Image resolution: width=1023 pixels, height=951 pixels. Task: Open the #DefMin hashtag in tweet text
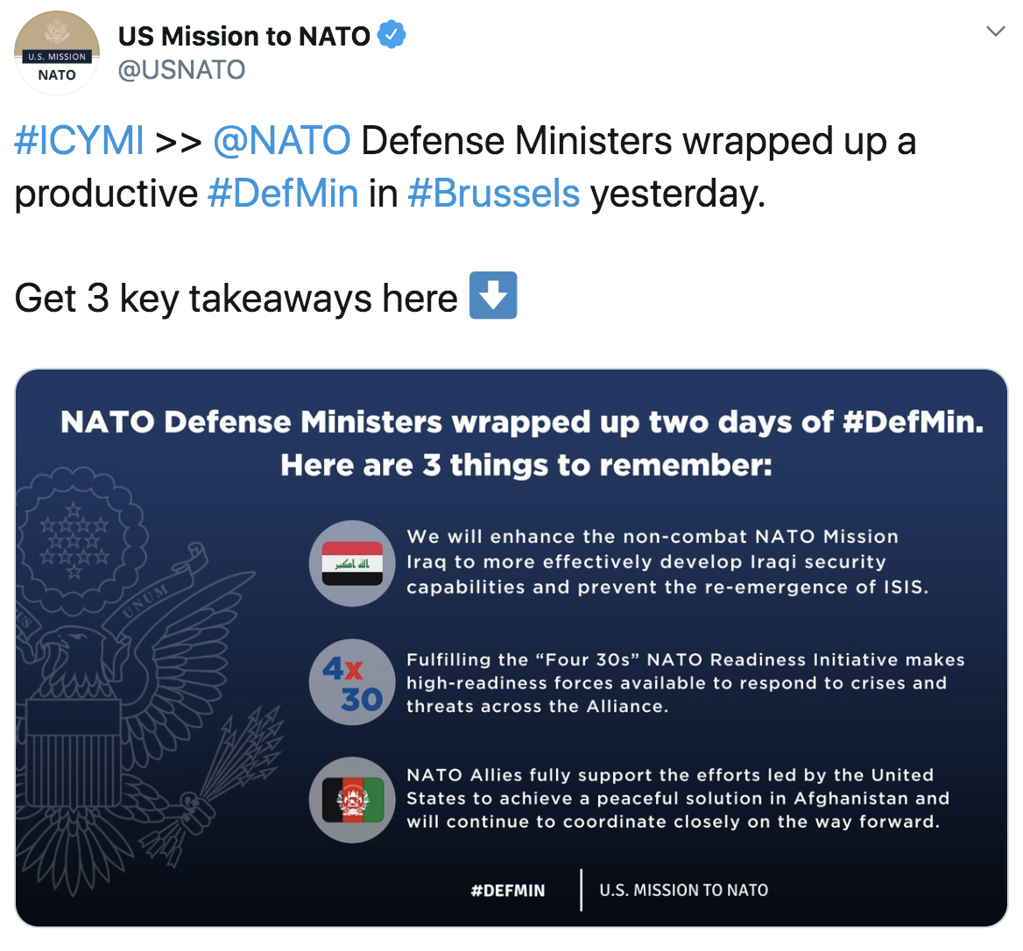point(283,194)
